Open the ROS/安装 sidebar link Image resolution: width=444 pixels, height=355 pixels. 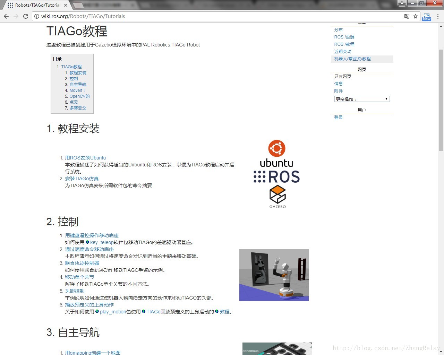tap(344, 37)
